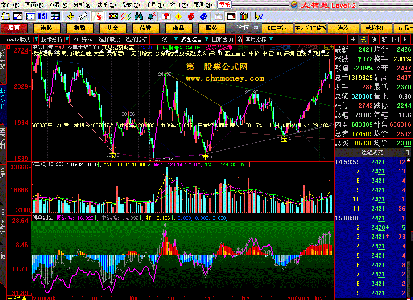Toggle the 细 detail button beside 逐笔成交

pos(406,152)
